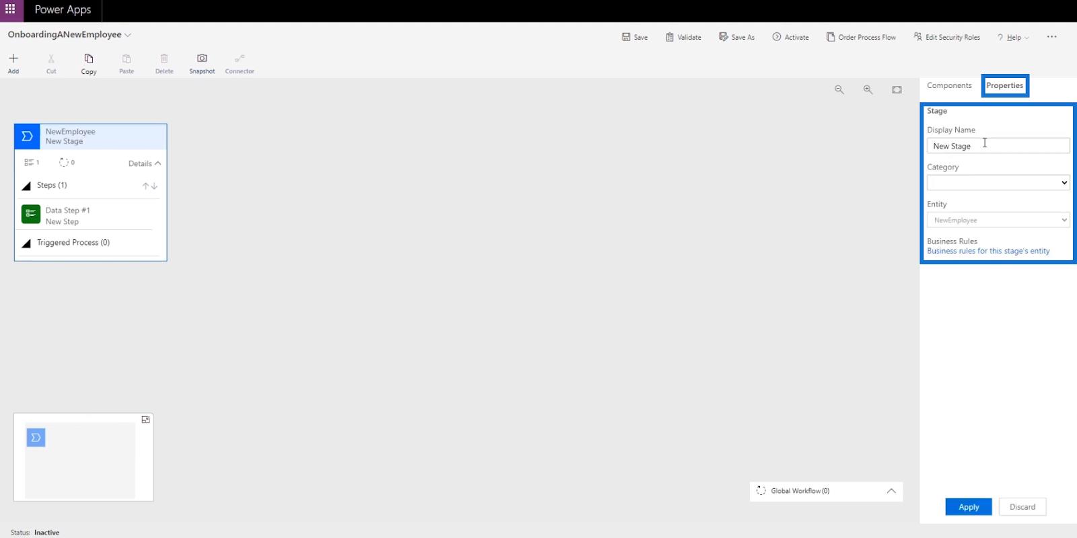Viewport: 1077px width, 538px height.
Task: Move step down with down arrow
Action: (x=154, y=186)
